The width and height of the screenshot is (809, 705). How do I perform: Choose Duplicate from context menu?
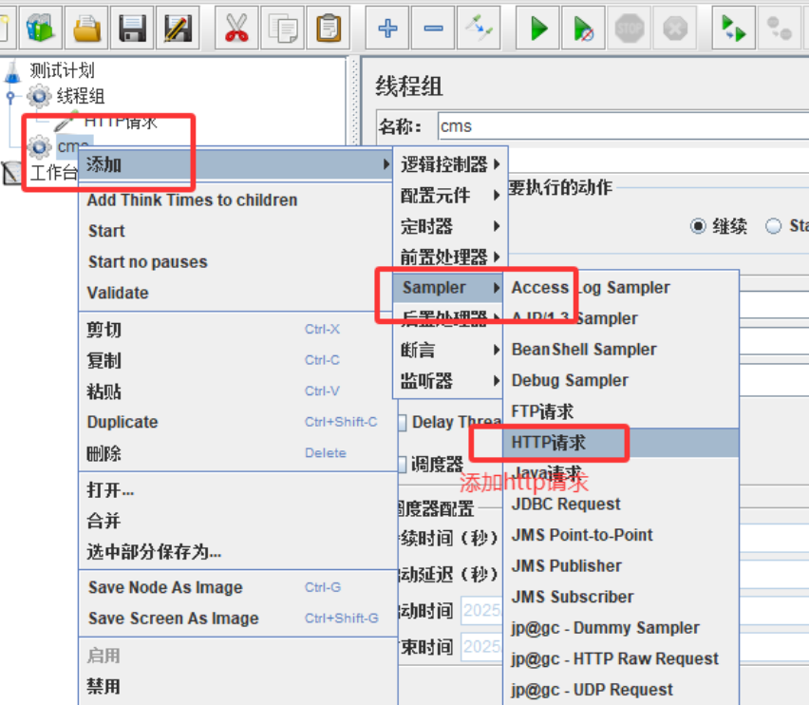coord(237,422)
